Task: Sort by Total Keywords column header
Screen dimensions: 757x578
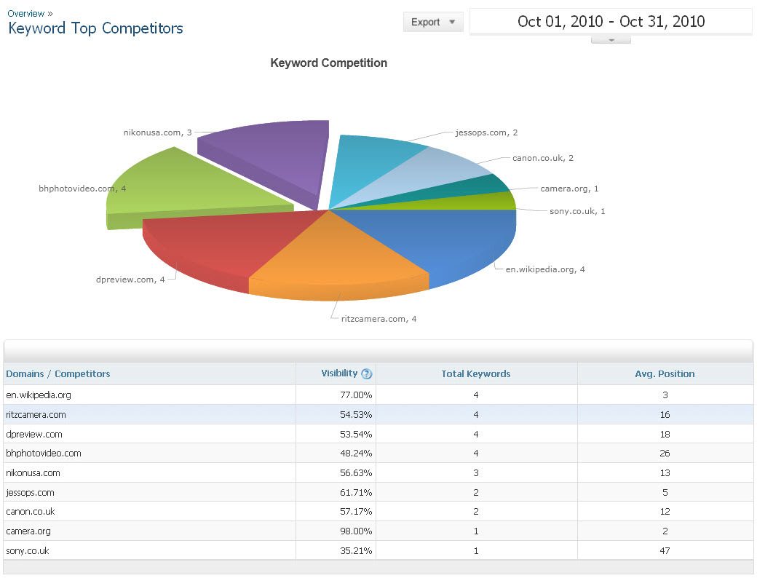Action: click(x=475, y=373)
